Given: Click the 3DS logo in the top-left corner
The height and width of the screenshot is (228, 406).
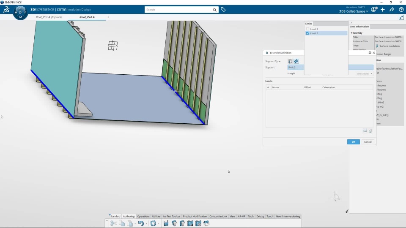Looking at the screenshot, I should (x=6, y=10).
